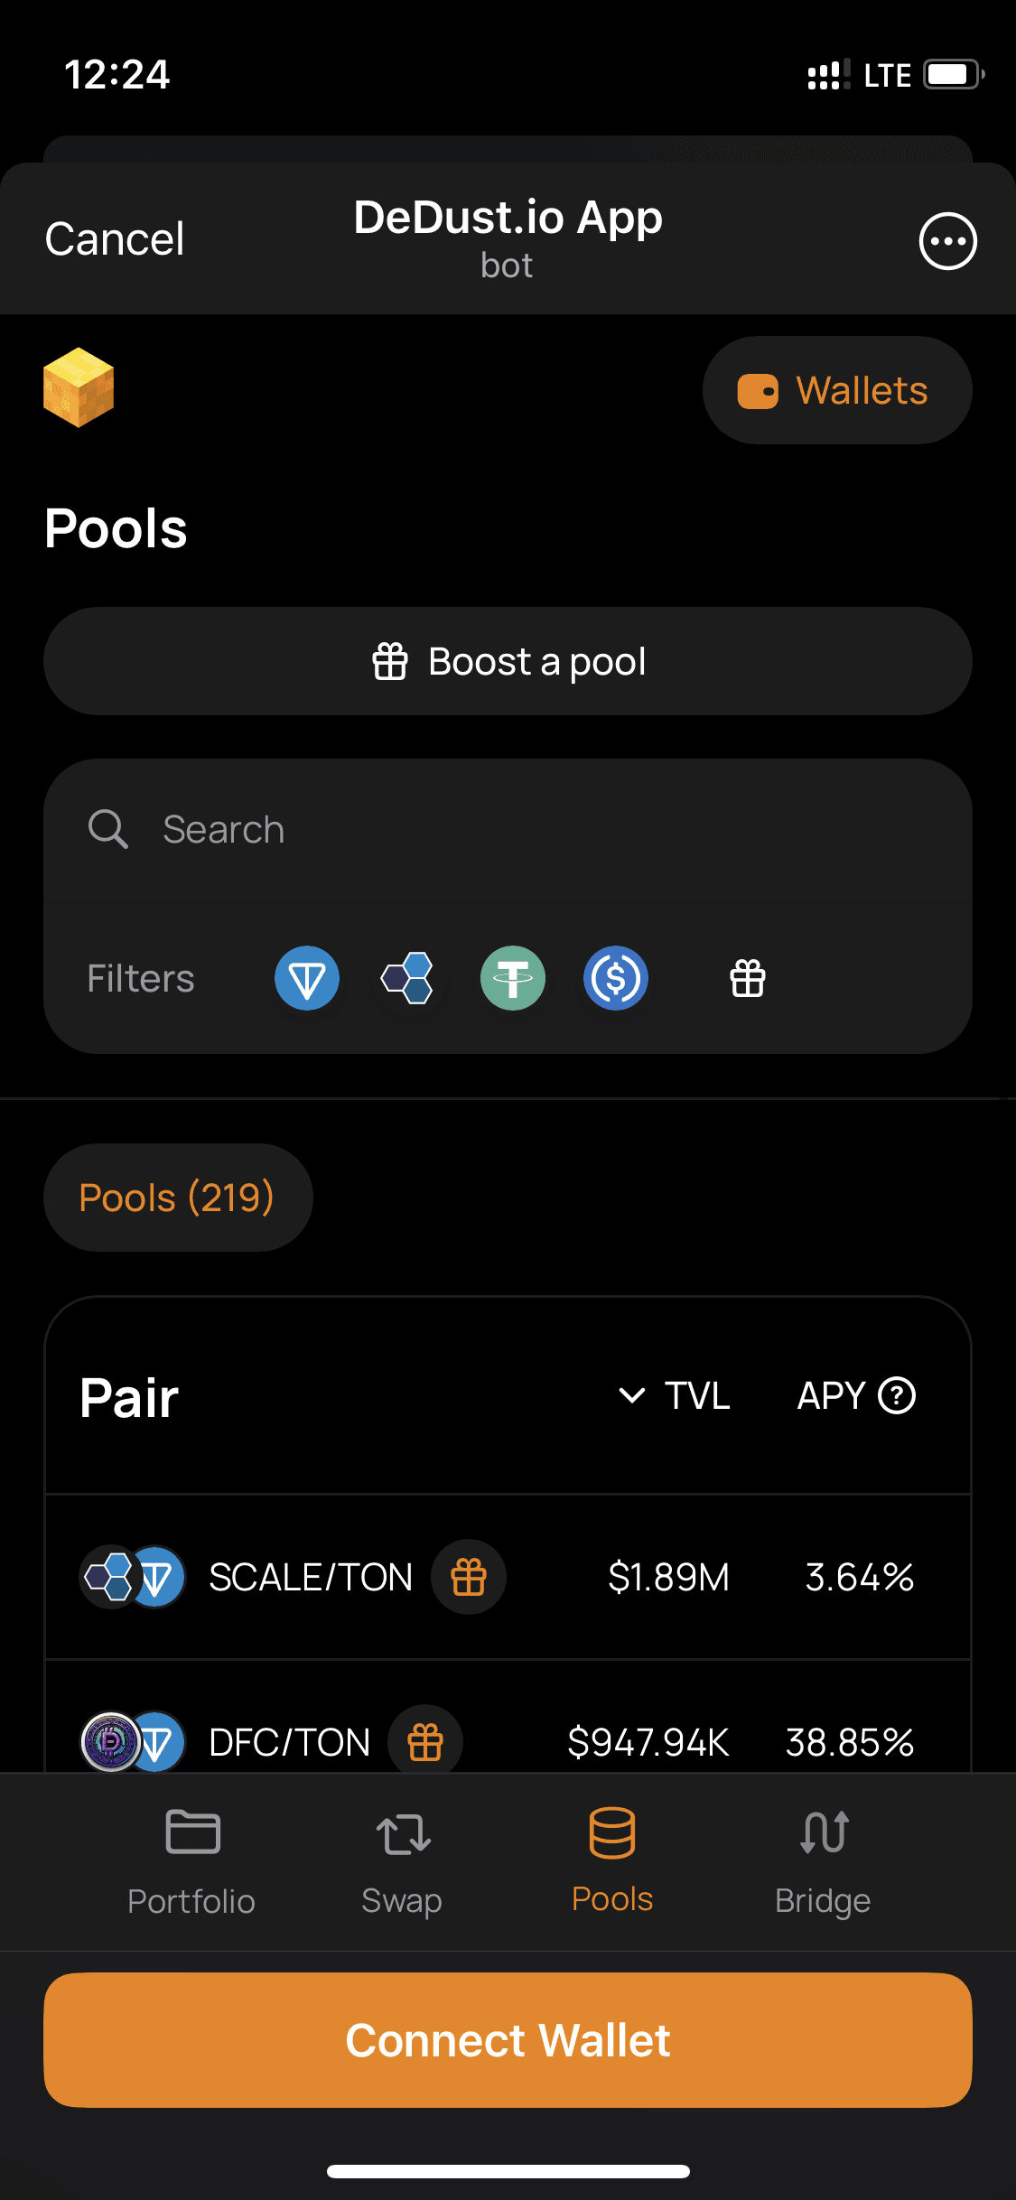The image size is (1016, 2200).
Task: Toggle the TON token filter
Action: tap(307, 978)
